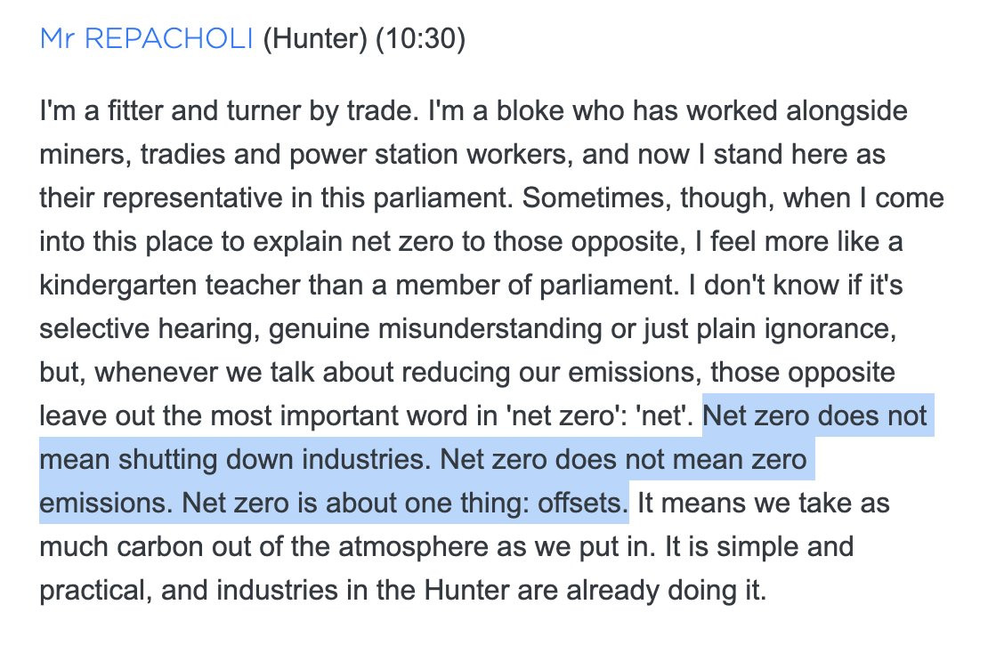Click the word 'parliament' after 'member of'
Image resolution: width=988 pixels, height=653 pixels.
pyautogui.click(x=606, y=286)
